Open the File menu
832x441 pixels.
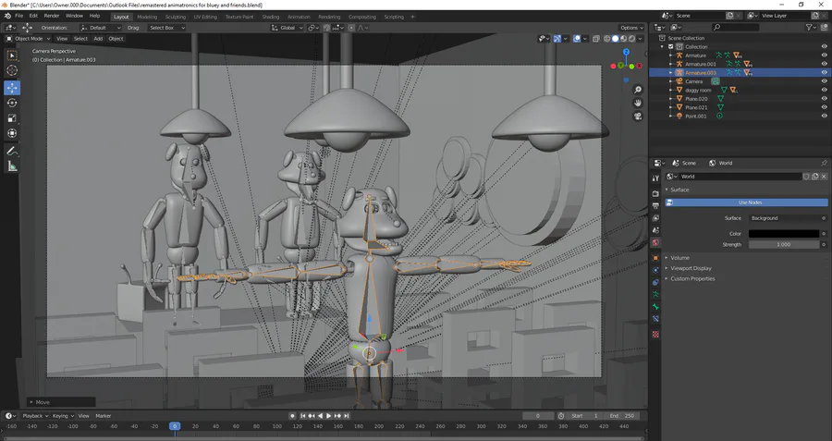(x=19, y=16)
